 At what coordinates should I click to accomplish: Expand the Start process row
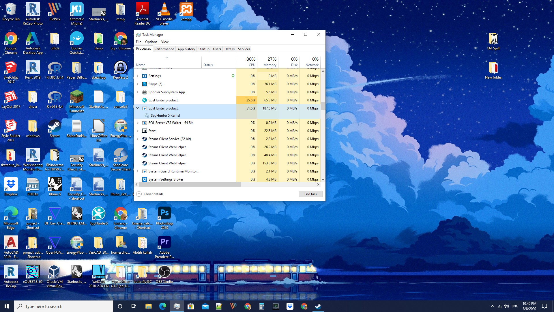138,131
